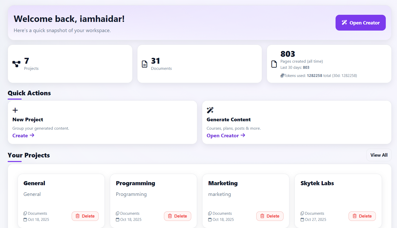Click the Documents page icon showing 31
This screenshot has height=228, width=397.
pyautogui.click(x=144, y=64)
